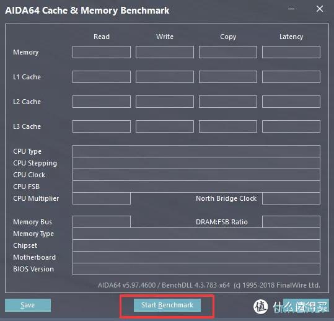Click the CPU Stepping info field
This screenshot has width=334, height=321.
tap(196, 163)
